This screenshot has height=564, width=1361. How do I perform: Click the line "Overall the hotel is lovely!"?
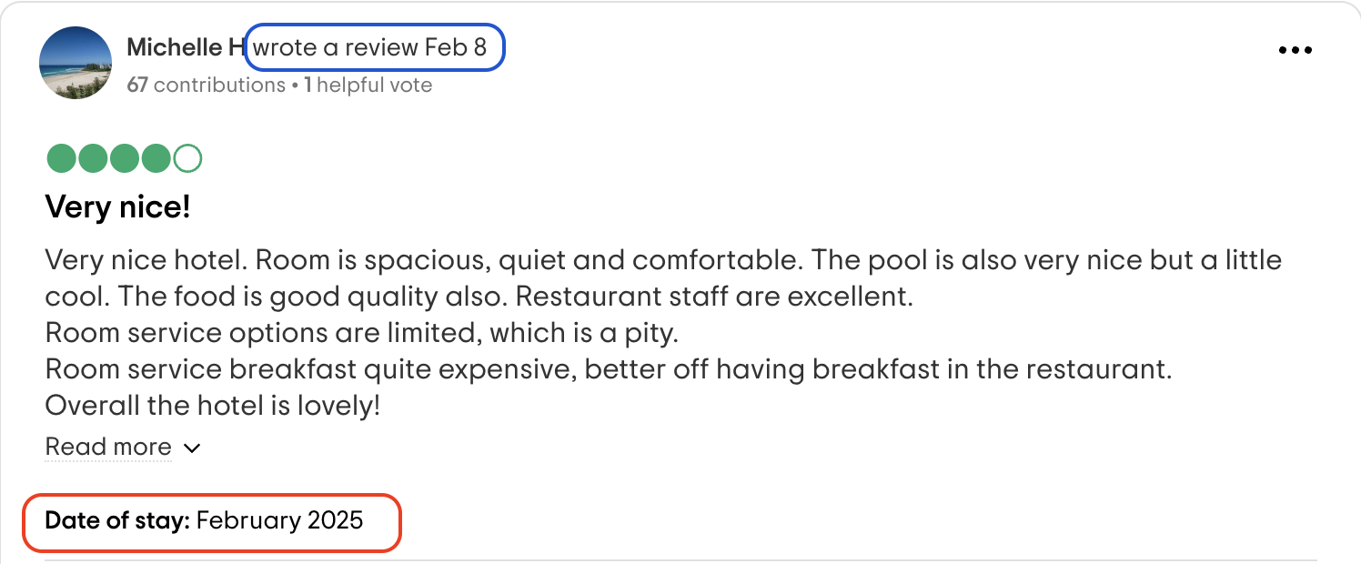point(212,406)
